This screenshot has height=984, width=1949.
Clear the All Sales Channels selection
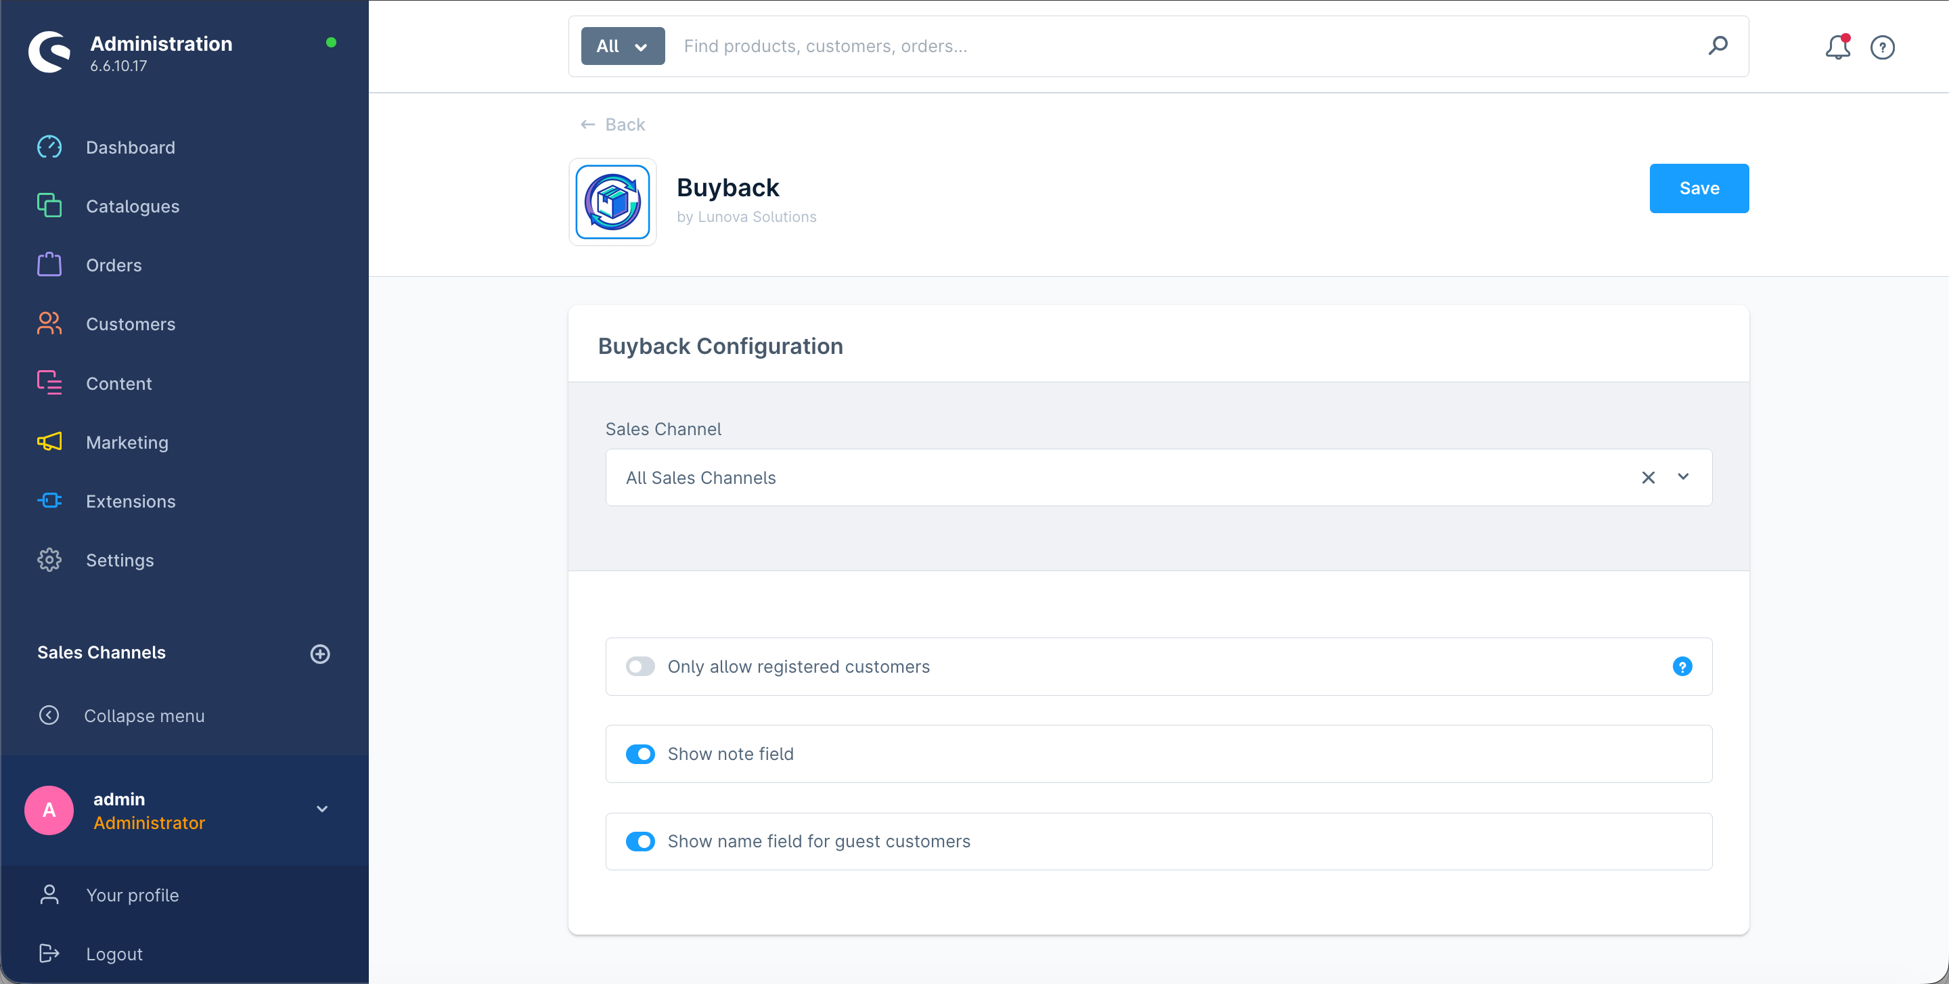[1648, 478]
